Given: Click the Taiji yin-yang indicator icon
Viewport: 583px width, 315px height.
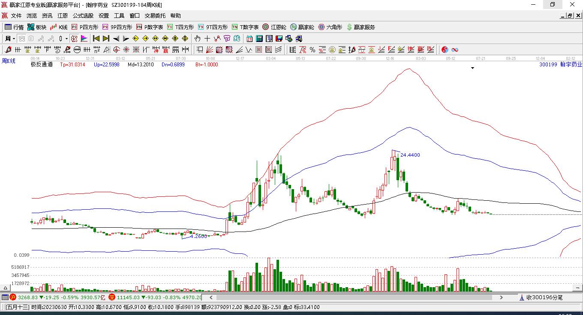Looking at the screenshot, I should pyautogui.click(x=445, y=50).
